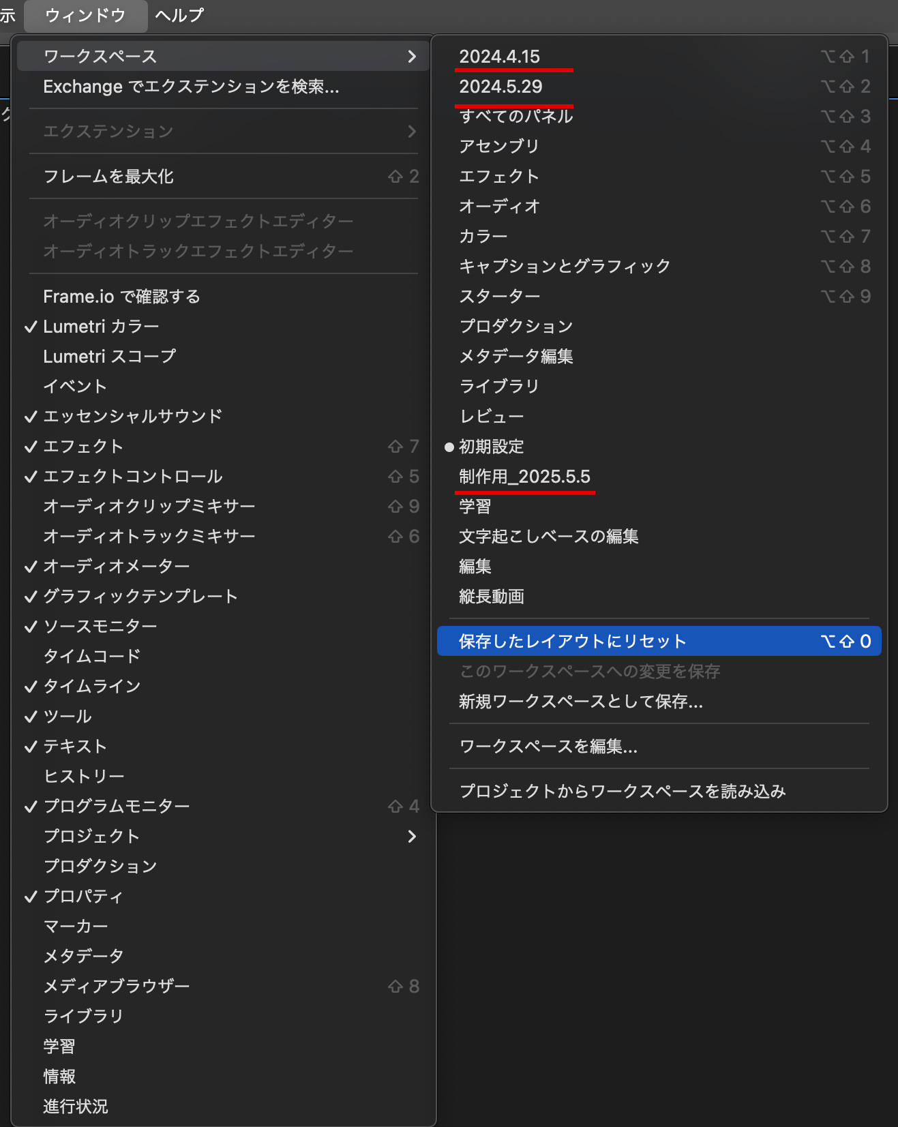Open Frame.io で確認する
The width and height of the screenshot is (898, 1127).
(x=121, y=297)
